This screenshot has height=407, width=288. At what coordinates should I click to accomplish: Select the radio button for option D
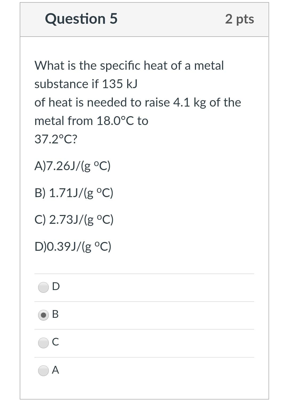[x=43, y=287]
